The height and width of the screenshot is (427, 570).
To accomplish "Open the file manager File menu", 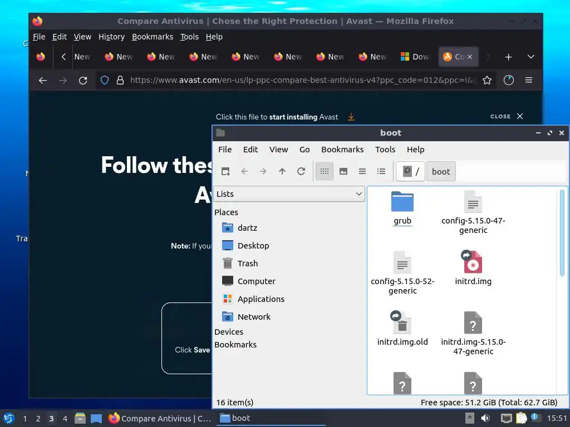I will click(x=225, y=150).
